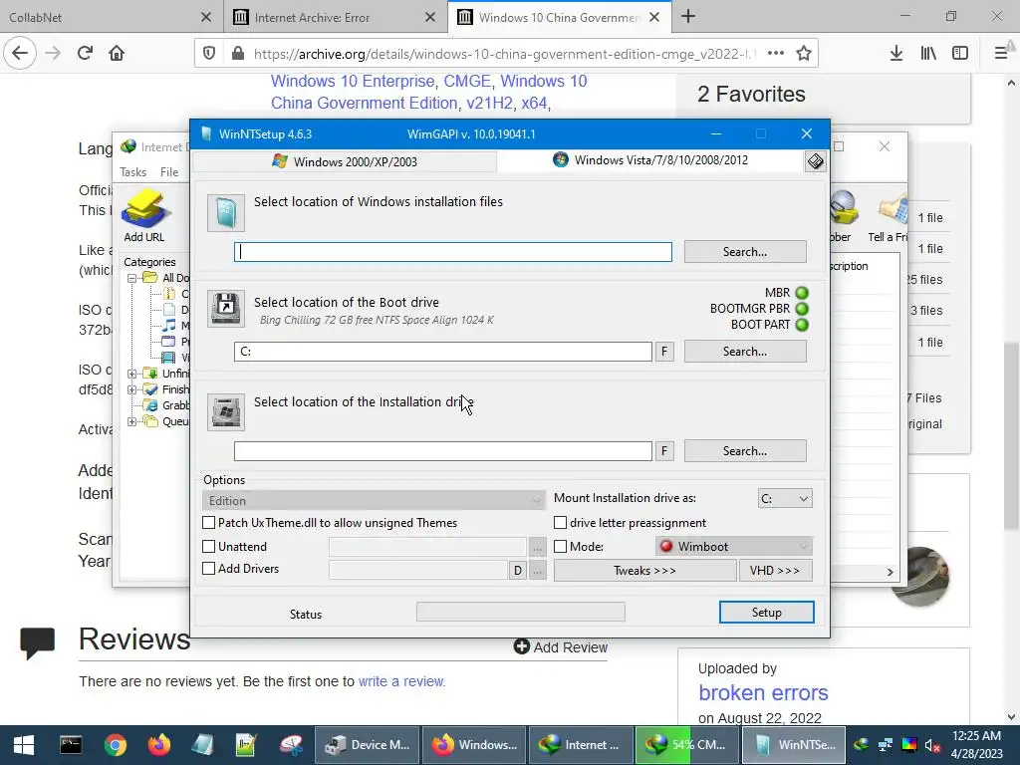The image size is (1020, 765).
Task: Open Tasks menu in Download Manager
Action: click(x=132, y=171)
